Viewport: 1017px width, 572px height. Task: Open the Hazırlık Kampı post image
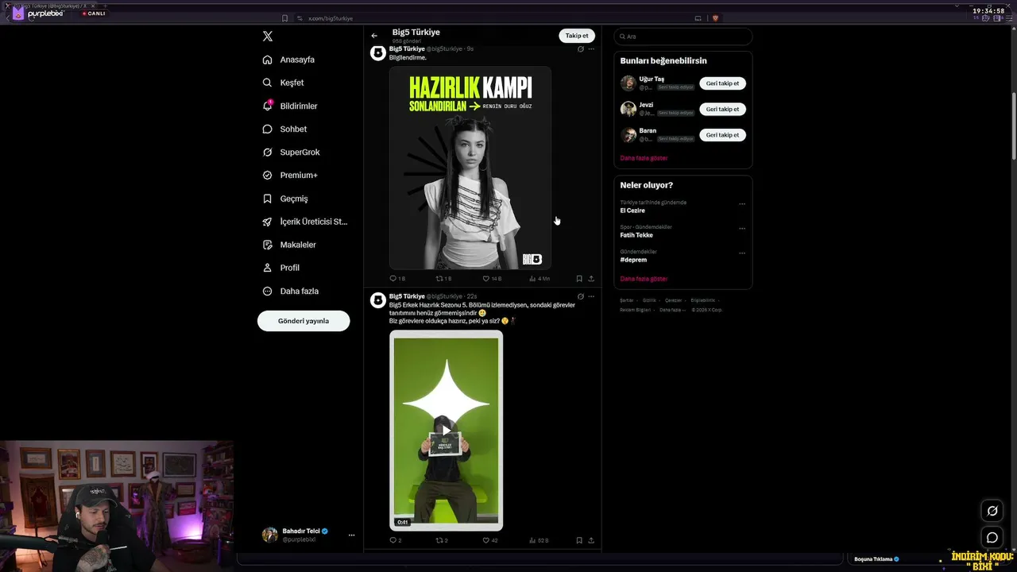(470, 168)
